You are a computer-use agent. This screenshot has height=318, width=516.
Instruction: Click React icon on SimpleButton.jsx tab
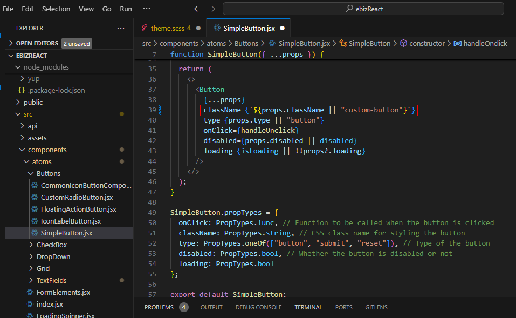coord(217,28)
